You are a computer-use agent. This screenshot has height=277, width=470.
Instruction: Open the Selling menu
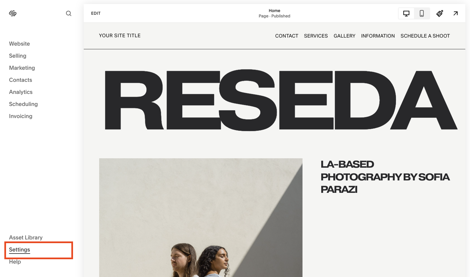[x=18, y=56]
